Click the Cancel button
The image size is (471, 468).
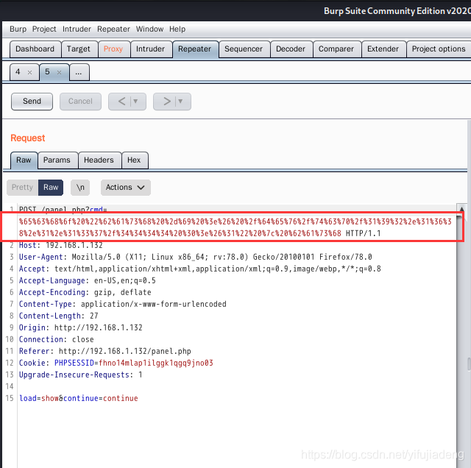(x=80, y=102)
